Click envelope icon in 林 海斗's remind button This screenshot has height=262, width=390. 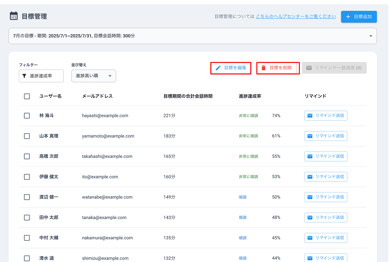310,116
